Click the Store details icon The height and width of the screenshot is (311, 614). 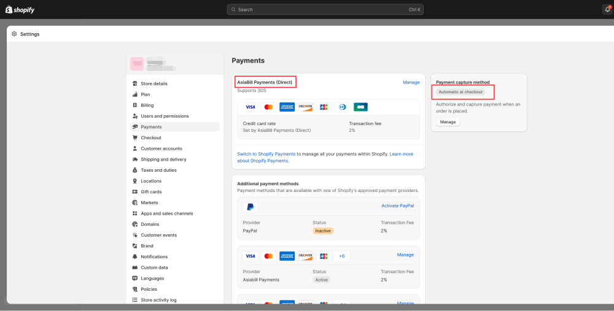(x=135, y=83)
